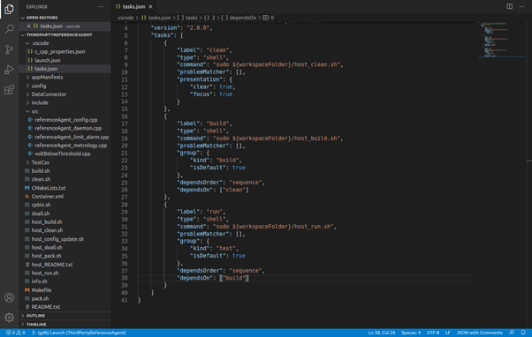Open README.txt file
Image resolution: width=532 pixels, height=337 pixels.
pyautogui.click(x=45, y=307)
